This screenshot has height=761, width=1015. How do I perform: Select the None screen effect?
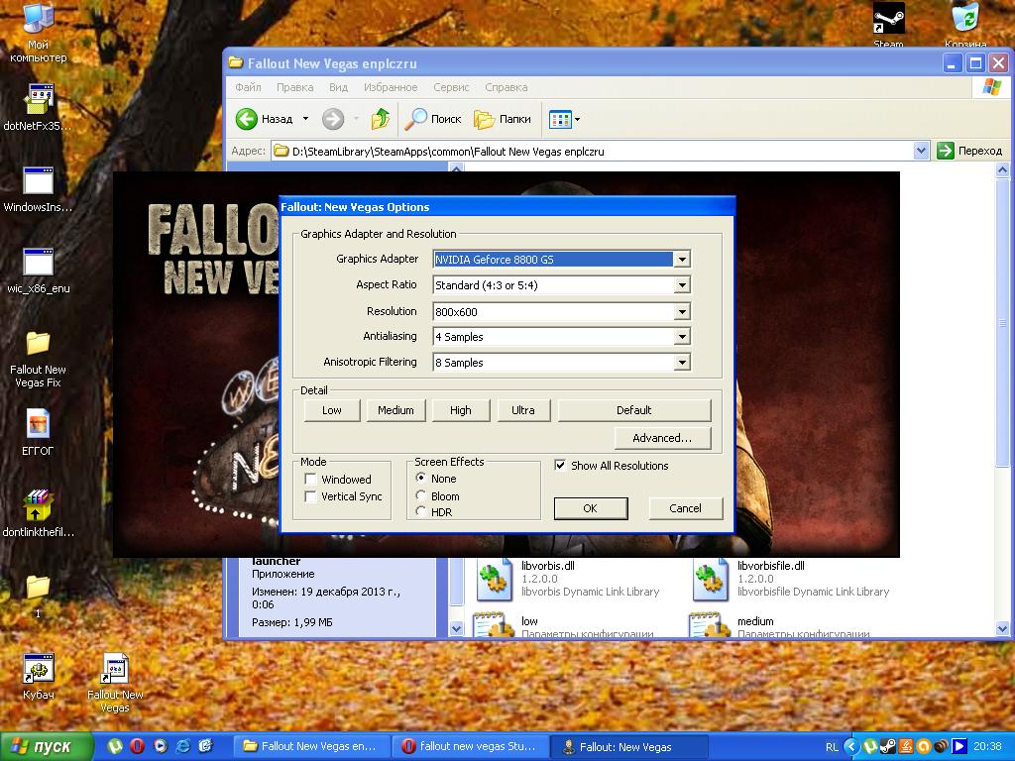420,479
